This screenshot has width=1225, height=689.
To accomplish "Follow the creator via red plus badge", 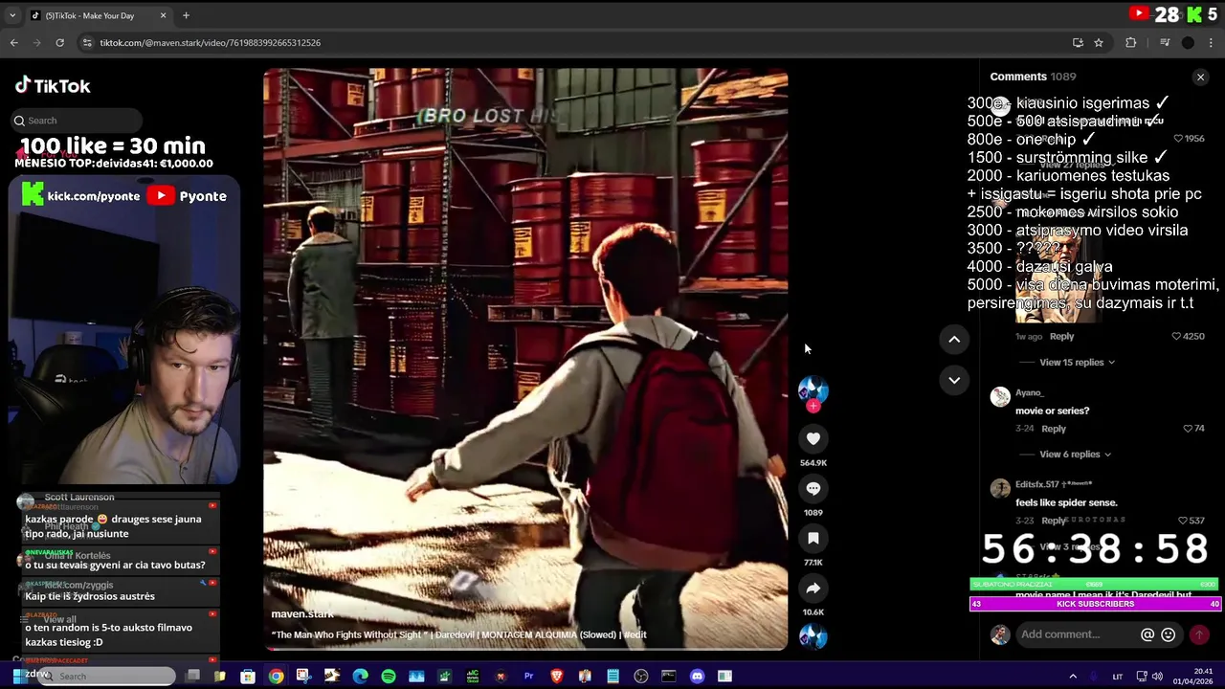I will (x=813, y=406).
